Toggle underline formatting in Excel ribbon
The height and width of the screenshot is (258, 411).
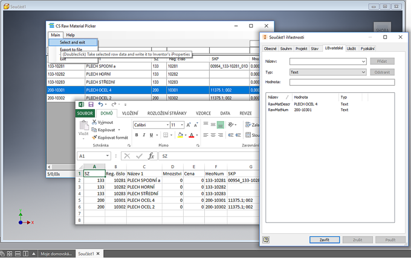(x=152, y=135)
